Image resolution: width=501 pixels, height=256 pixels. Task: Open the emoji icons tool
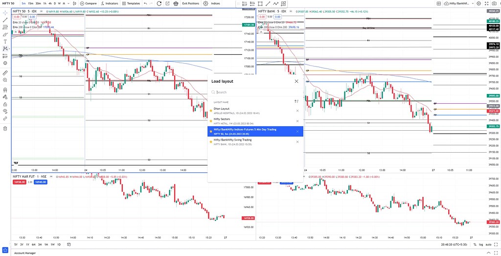5,63
